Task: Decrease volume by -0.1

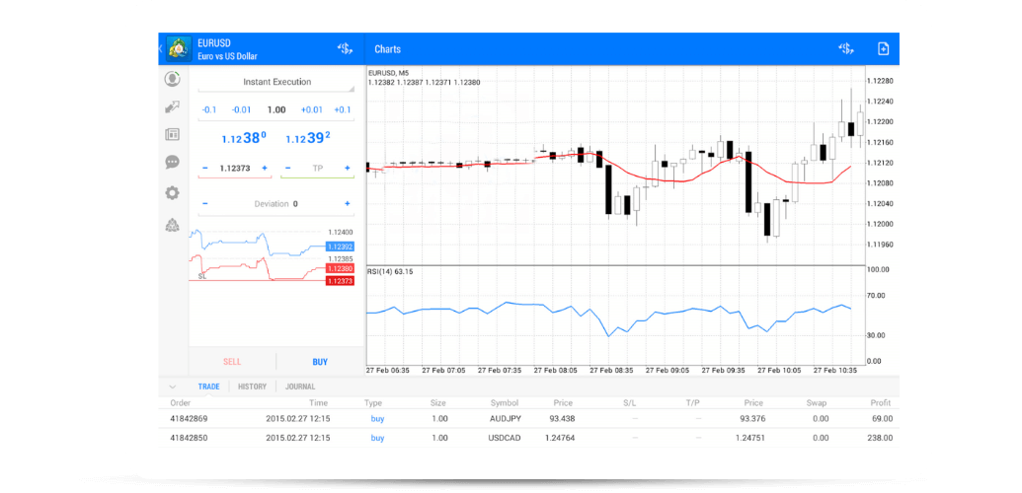Action: pos(208,110)
